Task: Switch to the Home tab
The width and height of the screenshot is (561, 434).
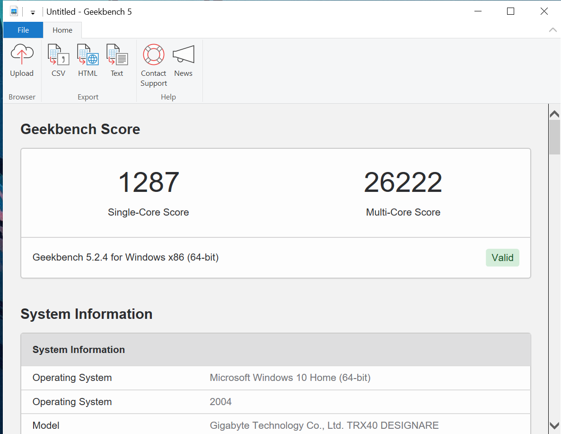Action: pyautogui.click(x=62, y=30)
